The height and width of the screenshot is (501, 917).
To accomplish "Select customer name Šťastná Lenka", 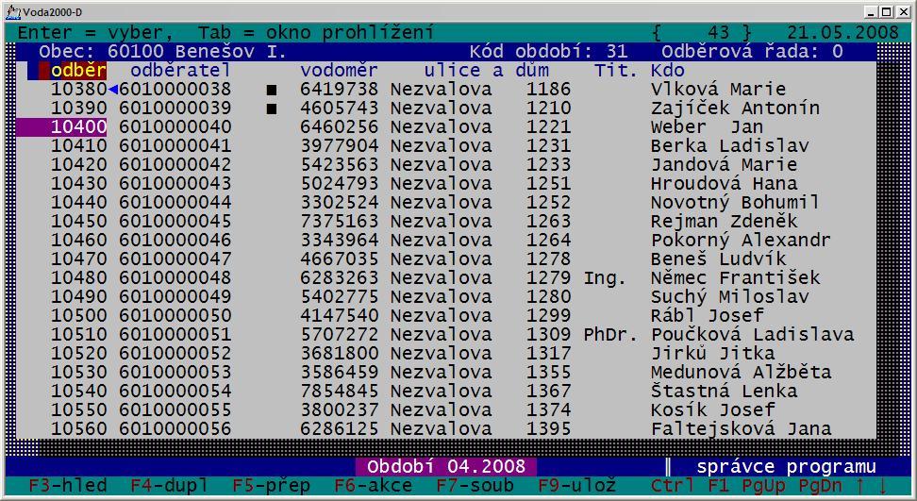I will (724, 391).
